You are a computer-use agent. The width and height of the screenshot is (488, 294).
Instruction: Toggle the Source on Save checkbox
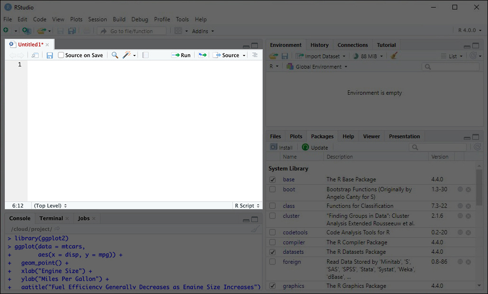61,55
